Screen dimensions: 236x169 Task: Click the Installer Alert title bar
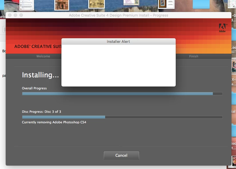(119, 41)
